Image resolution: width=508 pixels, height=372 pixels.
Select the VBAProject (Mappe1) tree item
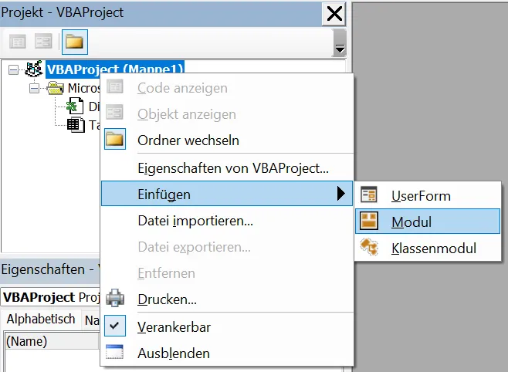[x=114, y=69]
